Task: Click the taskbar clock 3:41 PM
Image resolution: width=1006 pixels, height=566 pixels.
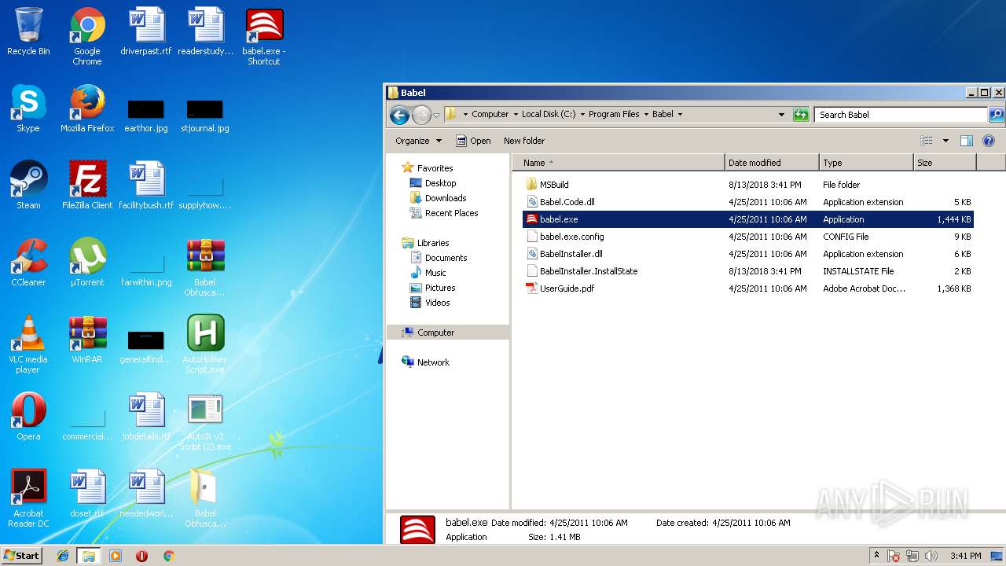Action: click(965, 556)
